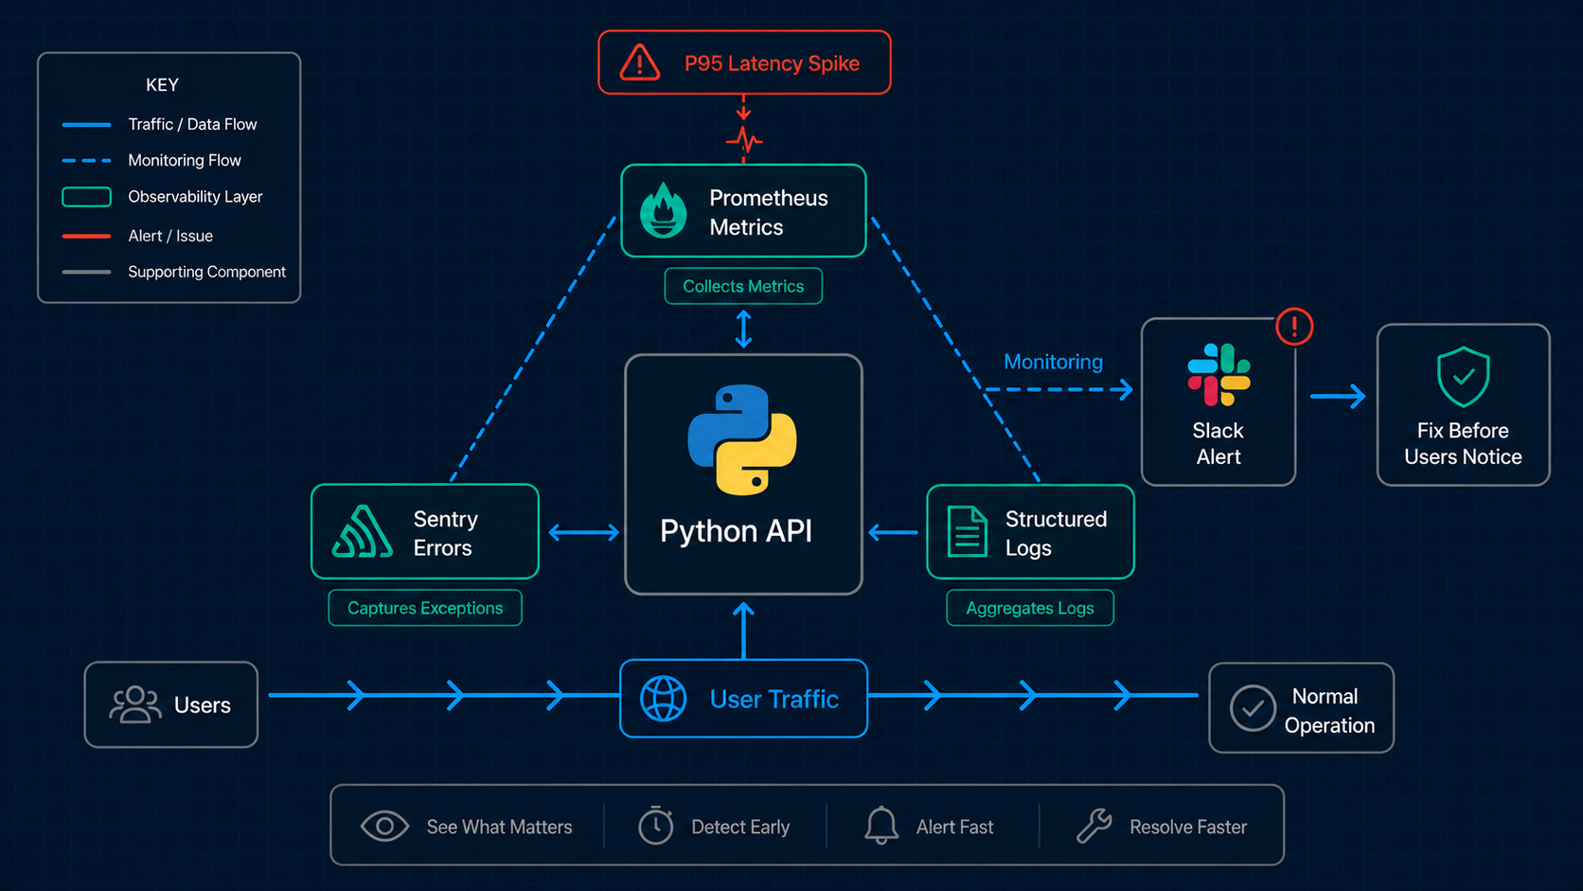This screenshot has height=891, width=1583.
Task: Click the red line legend swatch
Action: [x=86, y=236]
